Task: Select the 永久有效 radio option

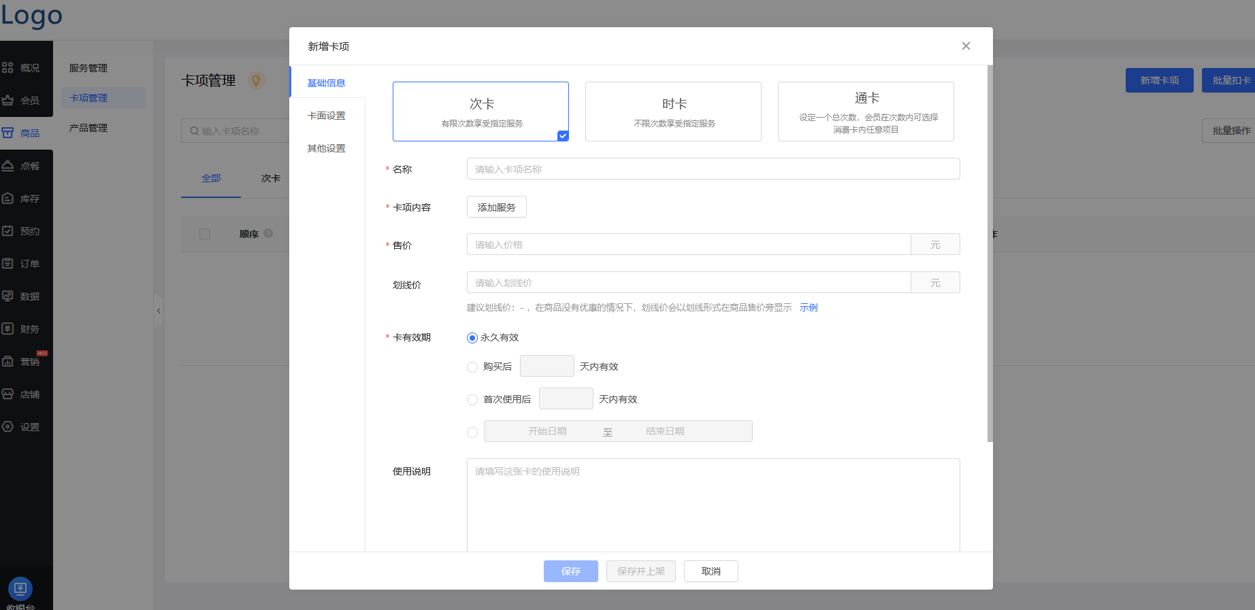Action: tap(472, 338)
